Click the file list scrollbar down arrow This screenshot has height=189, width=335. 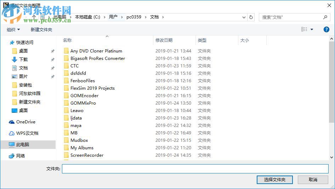331,157
